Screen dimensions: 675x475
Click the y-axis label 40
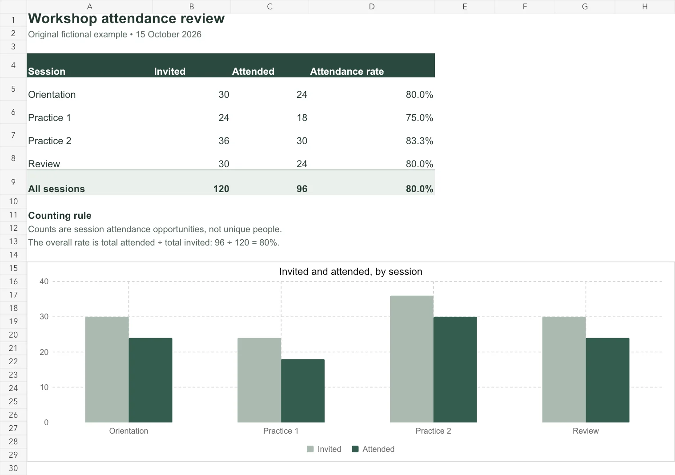click(x=44, y=282)
